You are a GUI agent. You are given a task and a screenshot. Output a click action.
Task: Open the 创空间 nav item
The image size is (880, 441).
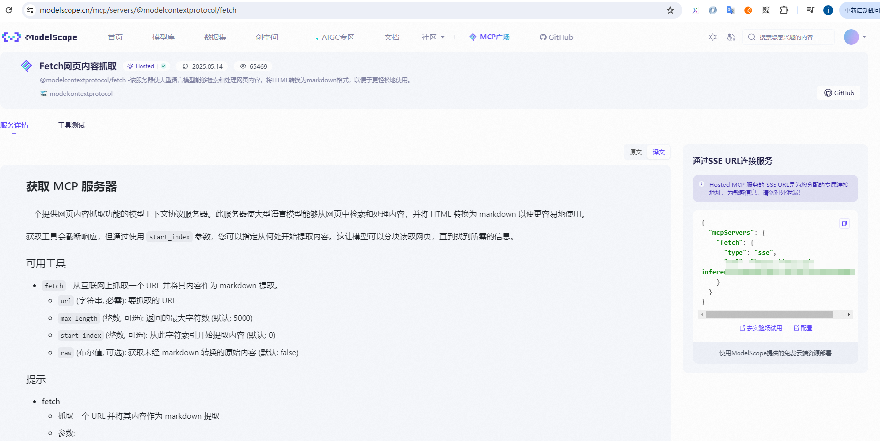267,37
